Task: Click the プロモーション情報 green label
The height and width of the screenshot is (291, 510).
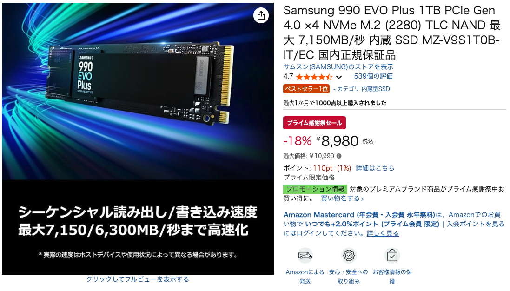Action: tap(315, 189)
